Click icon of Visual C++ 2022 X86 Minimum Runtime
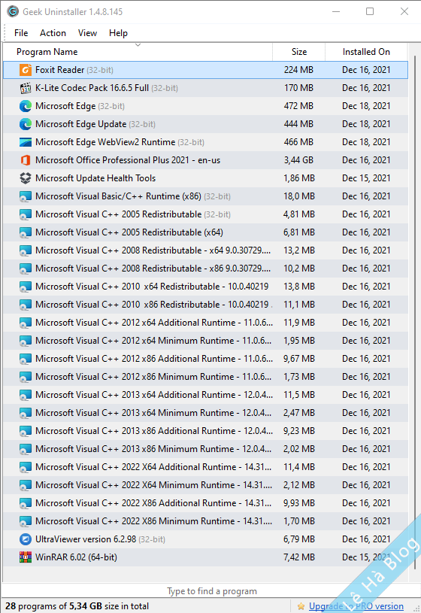The image size is (421, 613). click(x=26, y=521)
